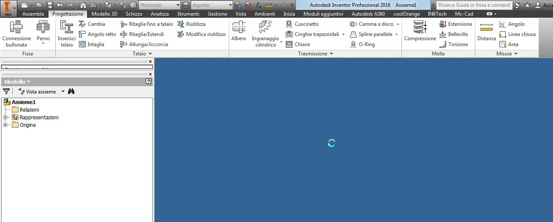Click the Ricerca Guida search field

[x=474, y=5]
